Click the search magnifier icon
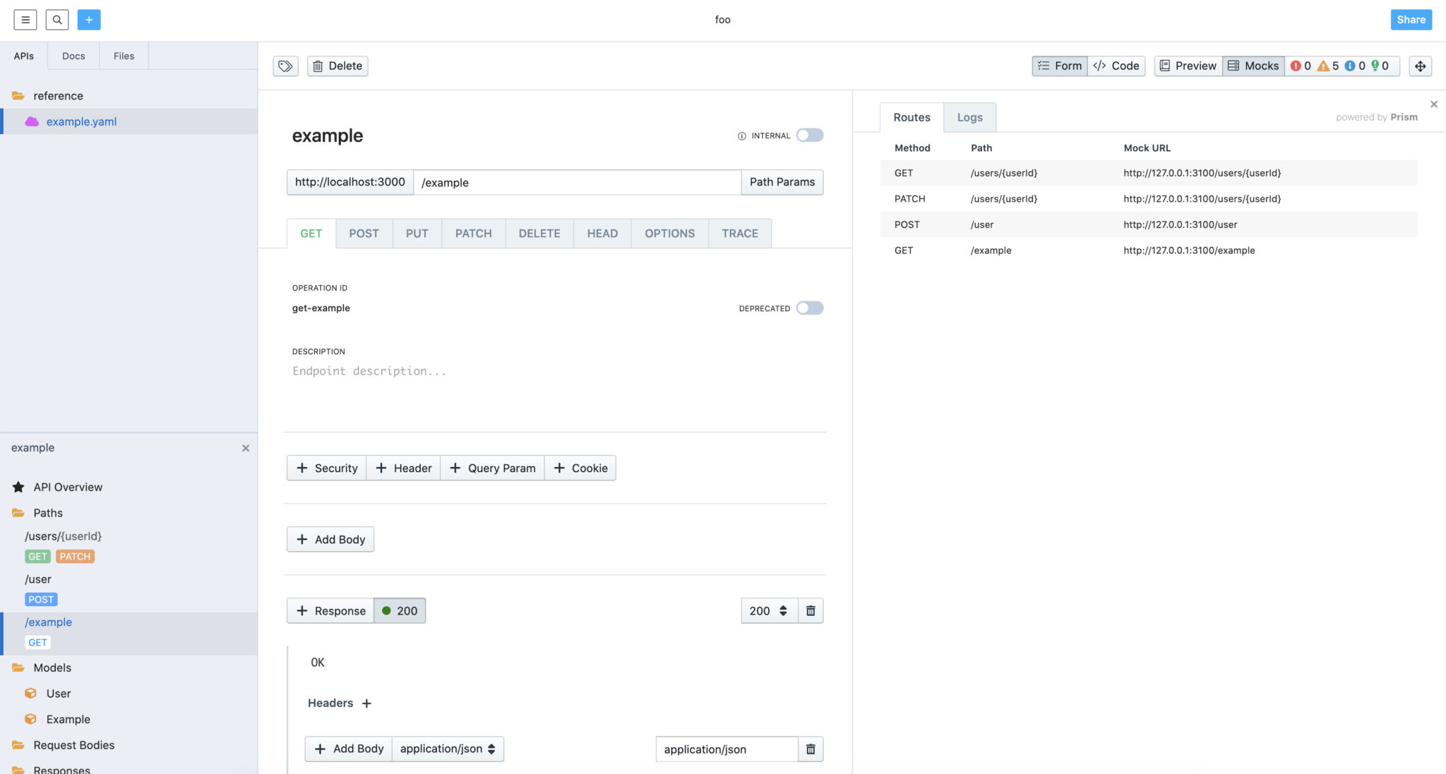This screenshot has width=1446, height=774. tap(57, 20)
